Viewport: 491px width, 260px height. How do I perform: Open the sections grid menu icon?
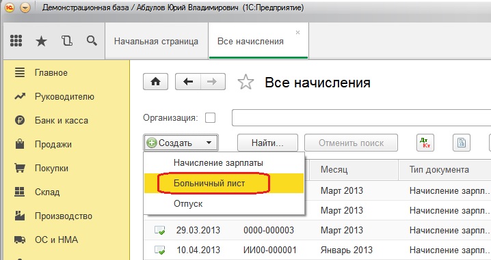click(x=16, y=41)
